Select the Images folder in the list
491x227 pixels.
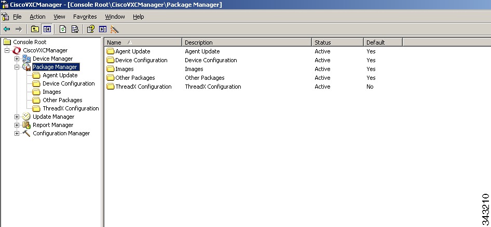point(125,69)
